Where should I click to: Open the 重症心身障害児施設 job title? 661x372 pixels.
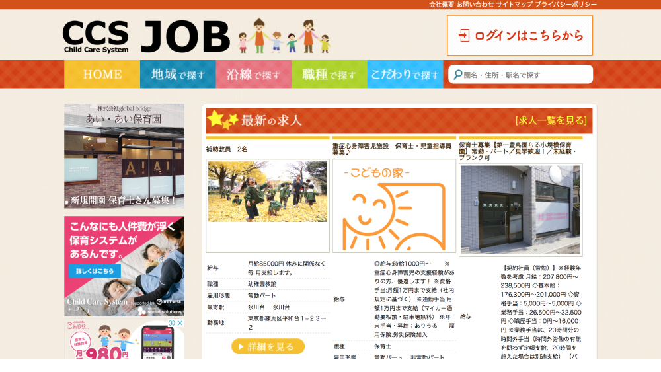point(392,149)
